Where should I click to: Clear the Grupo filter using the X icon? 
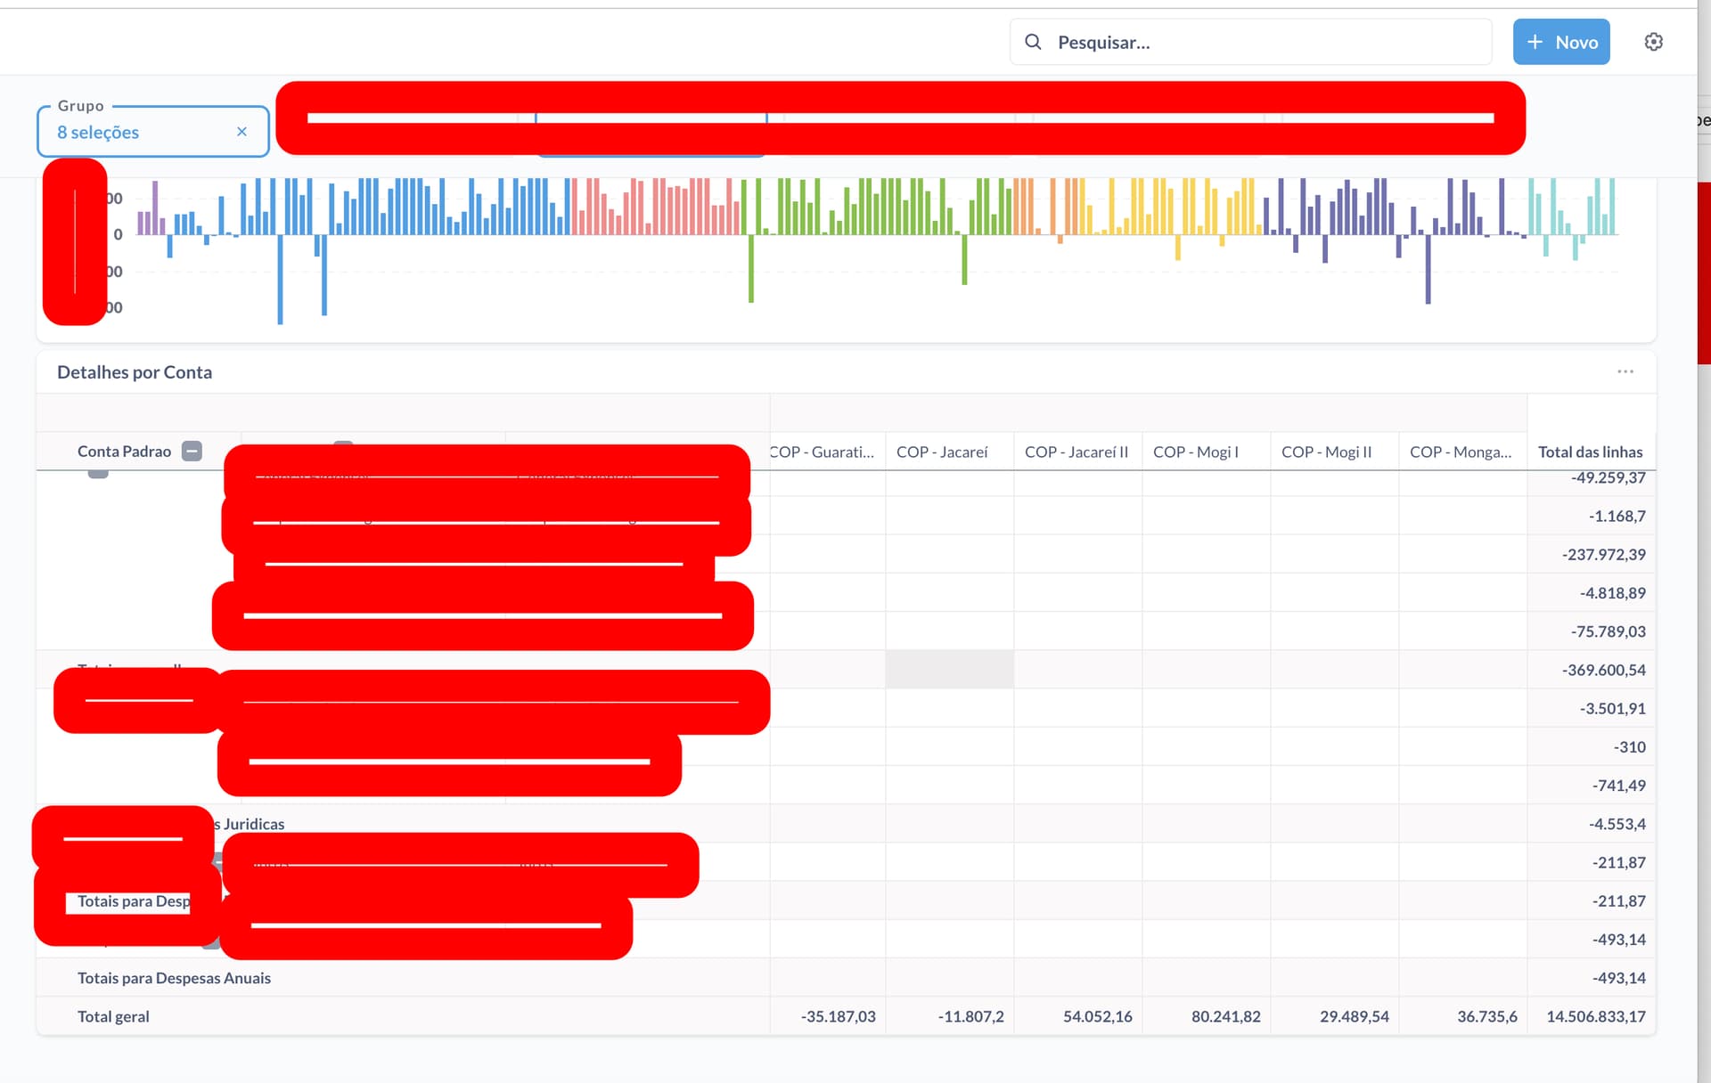pyautogui.click(x=242, y=131)
